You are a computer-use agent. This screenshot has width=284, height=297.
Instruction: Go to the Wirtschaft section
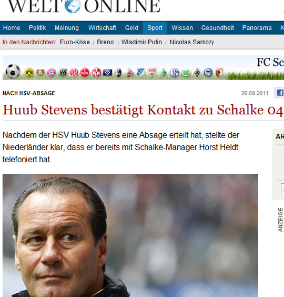[x=102, y=28]
